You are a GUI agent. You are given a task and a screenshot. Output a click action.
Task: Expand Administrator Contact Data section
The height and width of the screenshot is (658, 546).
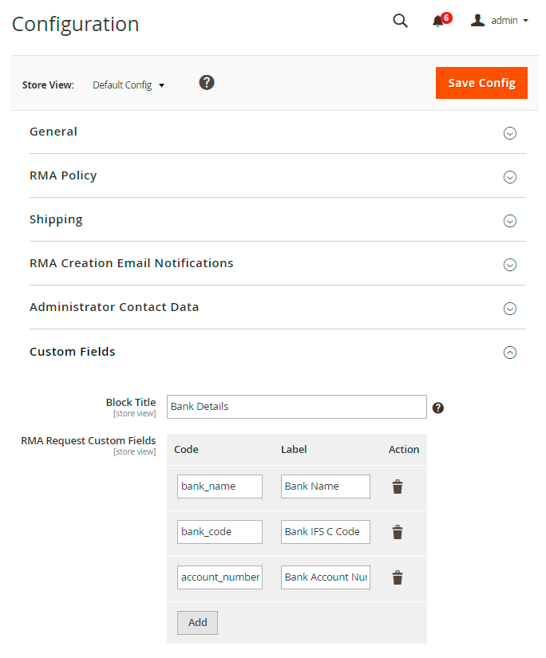tap(510, 309)
